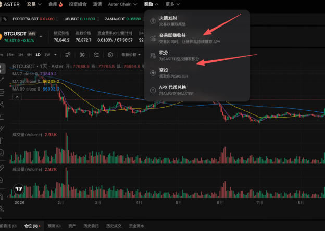Image resolution: width=325 pixels, height=231 pixels.
Task: Open 邀请 invite page
Action: (x=97, y=4)
